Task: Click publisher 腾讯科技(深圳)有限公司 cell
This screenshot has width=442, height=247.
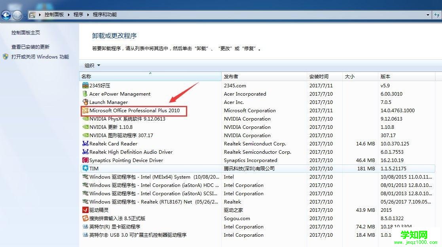Action: coord(249,168)
